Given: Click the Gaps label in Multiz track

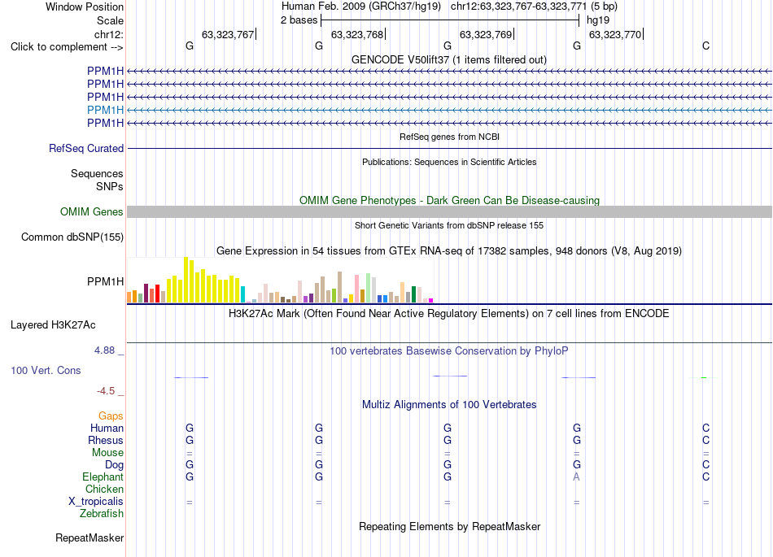Looking at the screenshot, I should (x=111, y=416).
